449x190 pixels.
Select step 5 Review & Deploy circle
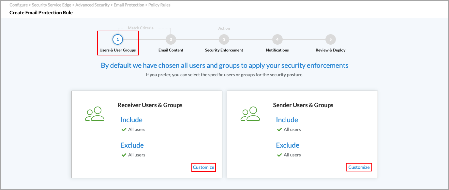[x=330, y=39]
